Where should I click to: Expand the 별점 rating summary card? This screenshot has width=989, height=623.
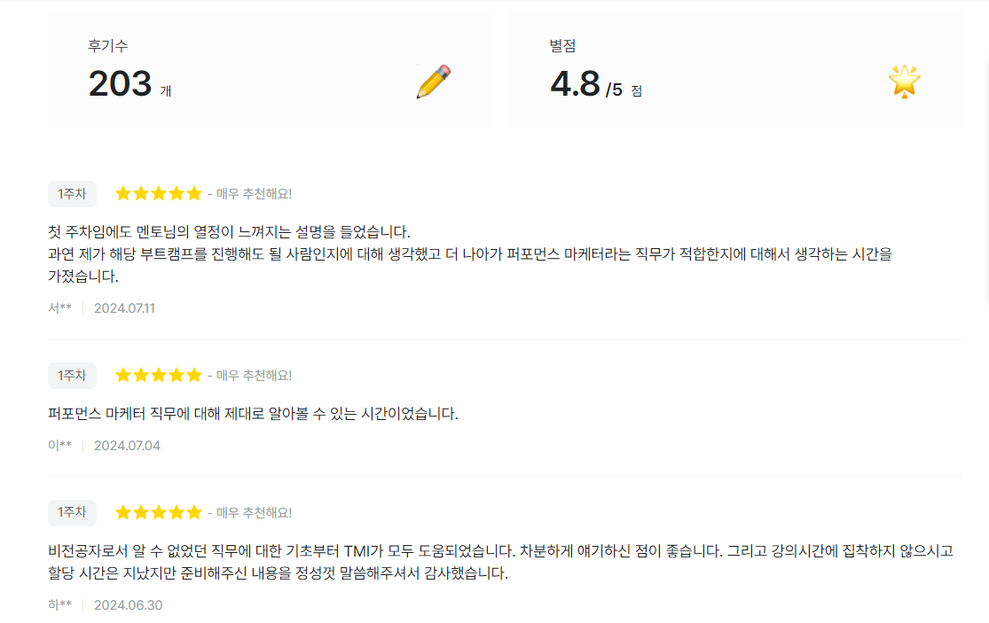point(736,69)
